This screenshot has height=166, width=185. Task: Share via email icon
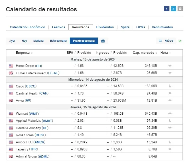[180, 9]
